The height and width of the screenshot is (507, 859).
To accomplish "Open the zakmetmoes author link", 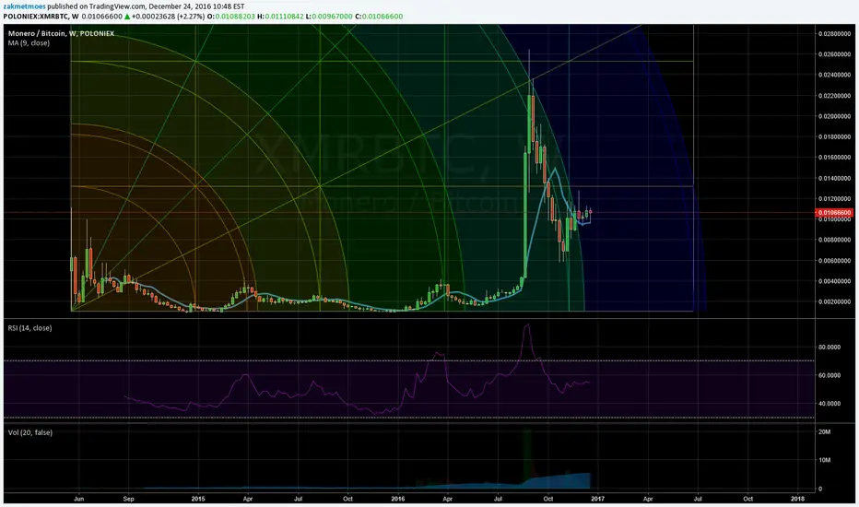I will coord(25,6).
